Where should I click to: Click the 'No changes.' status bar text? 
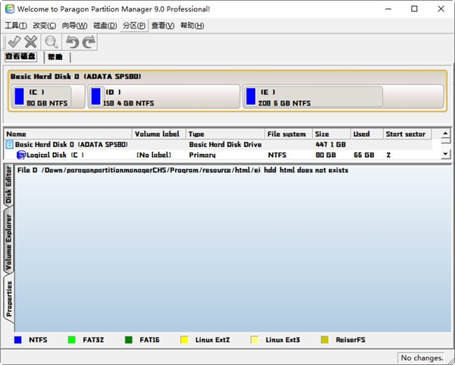pos(422,357)
